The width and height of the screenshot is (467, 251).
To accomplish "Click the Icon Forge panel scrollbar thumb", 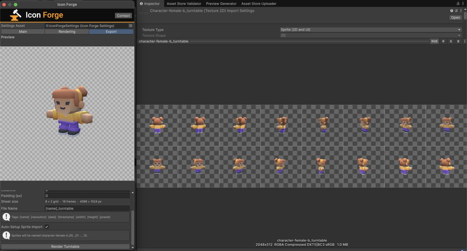I will 133,227.
